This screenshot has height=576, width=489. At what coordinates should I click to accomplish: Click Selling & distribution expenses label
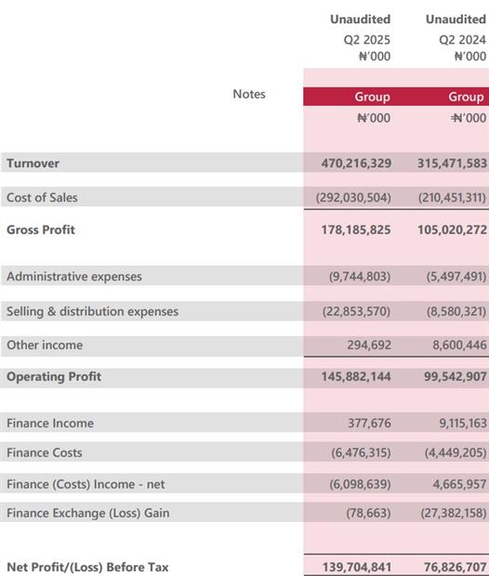(92, 311)
